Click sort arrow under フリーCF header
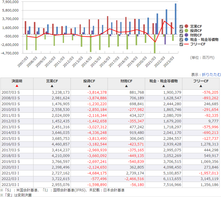Image resolution: width=221 pixels, height=197 pixels. [x=201, y=86]
